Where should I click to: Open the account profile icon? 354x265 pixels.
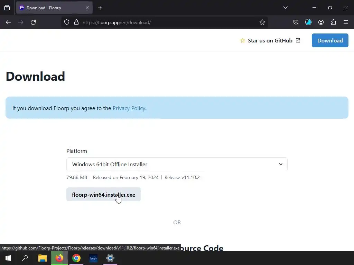click(x=321, y=22)
